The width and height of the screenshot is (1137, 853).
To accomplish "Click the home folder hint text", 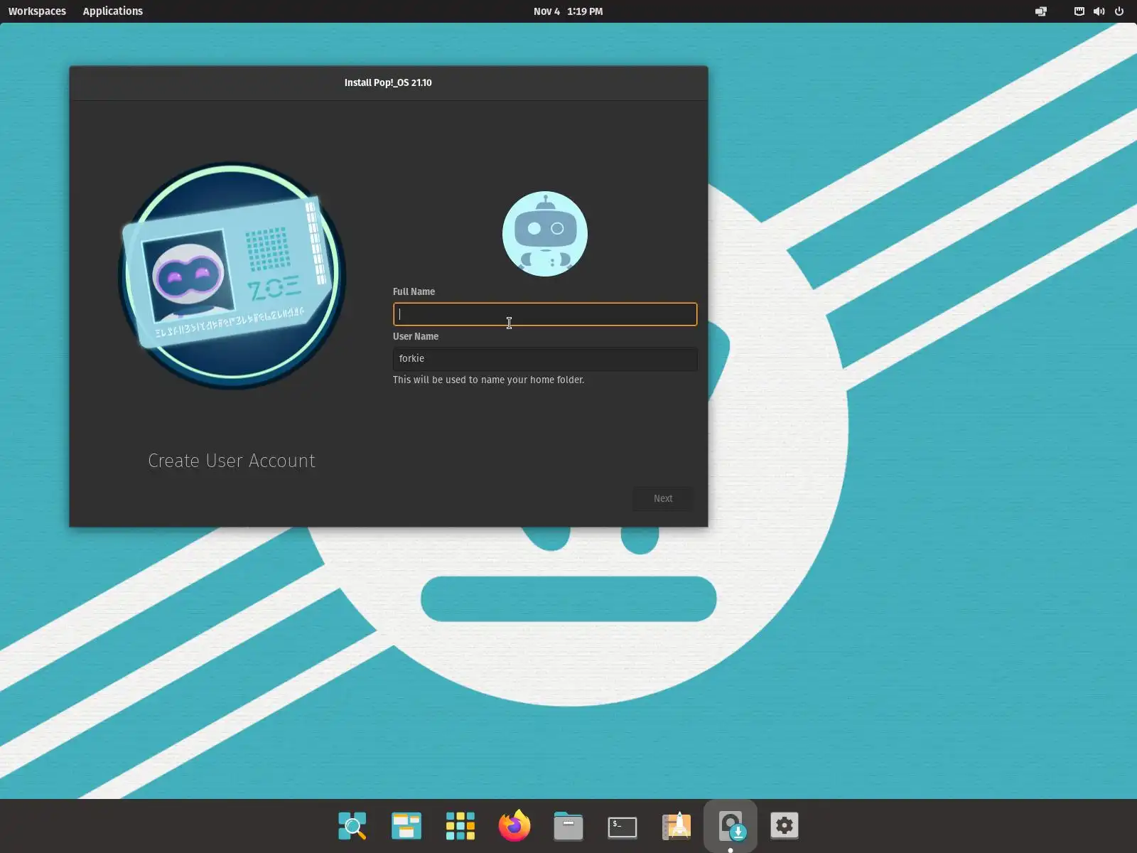I will point(488,380).
